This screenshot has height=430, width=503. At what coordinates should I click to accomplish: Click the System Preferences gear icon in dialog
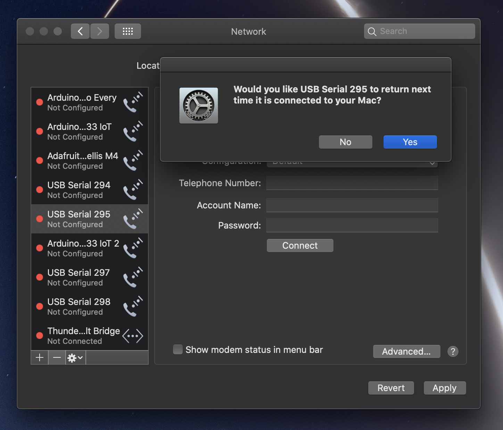199,106
